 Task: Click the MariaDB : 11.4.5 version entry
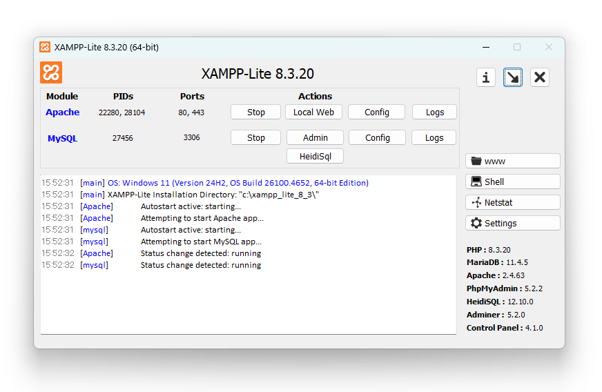click(497, 263)
